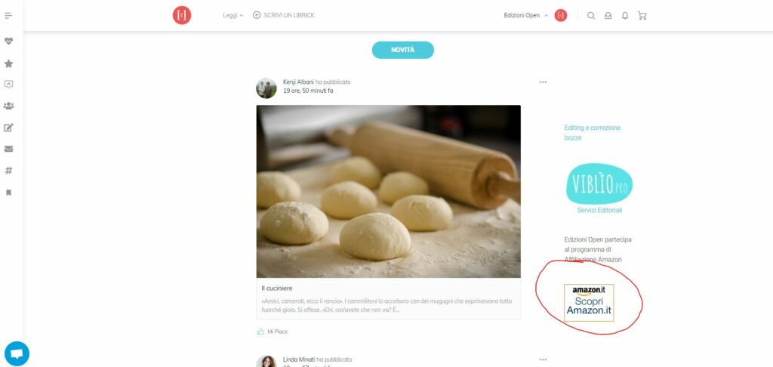
Task: Open the shopping cart icon
Action: point(642,15)
